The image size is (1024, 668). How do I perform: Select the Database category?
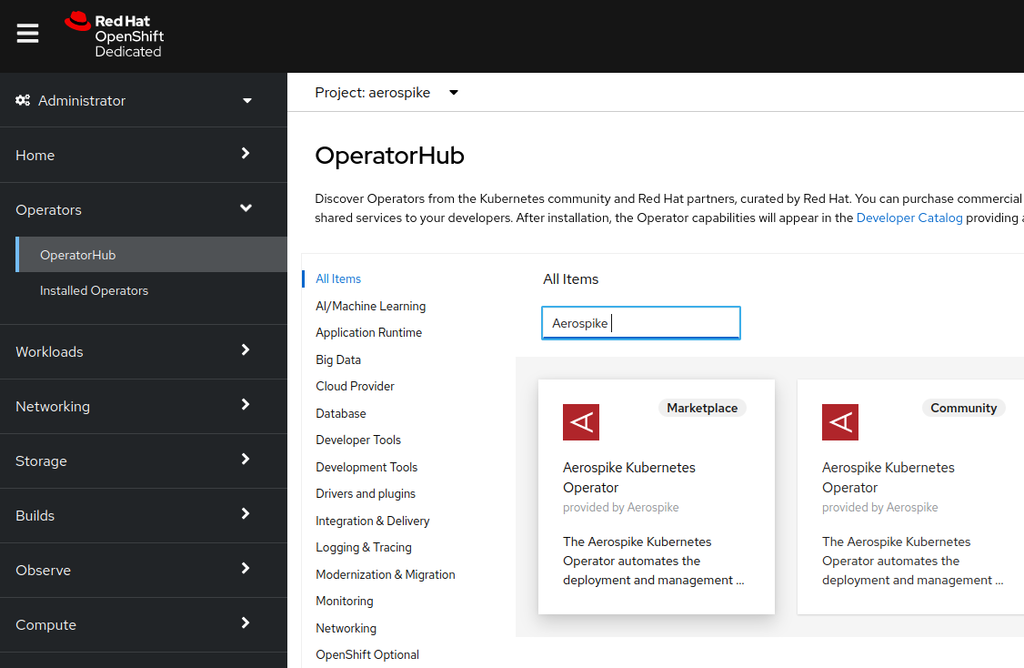(x=340, y=413)
